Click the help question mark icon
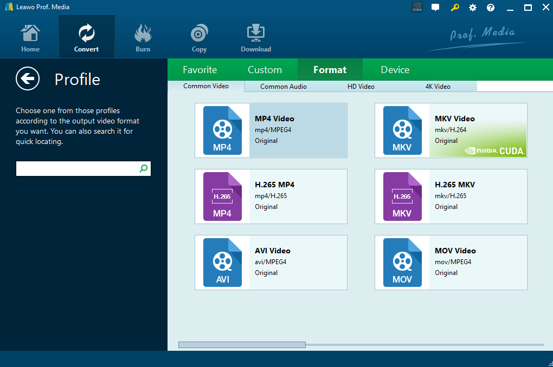 coord(491,8)
